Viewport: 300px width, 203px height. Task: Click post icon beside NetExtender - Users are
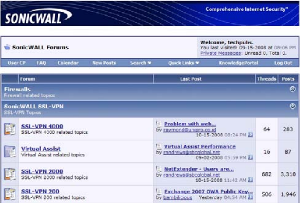tap(159, 169)
